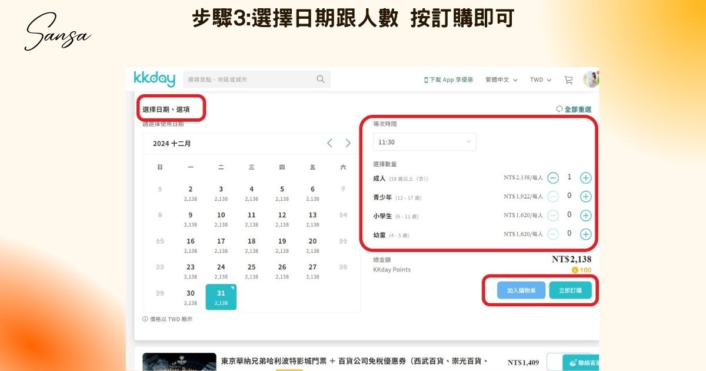Select December 12 on calendar

point(282,219)
